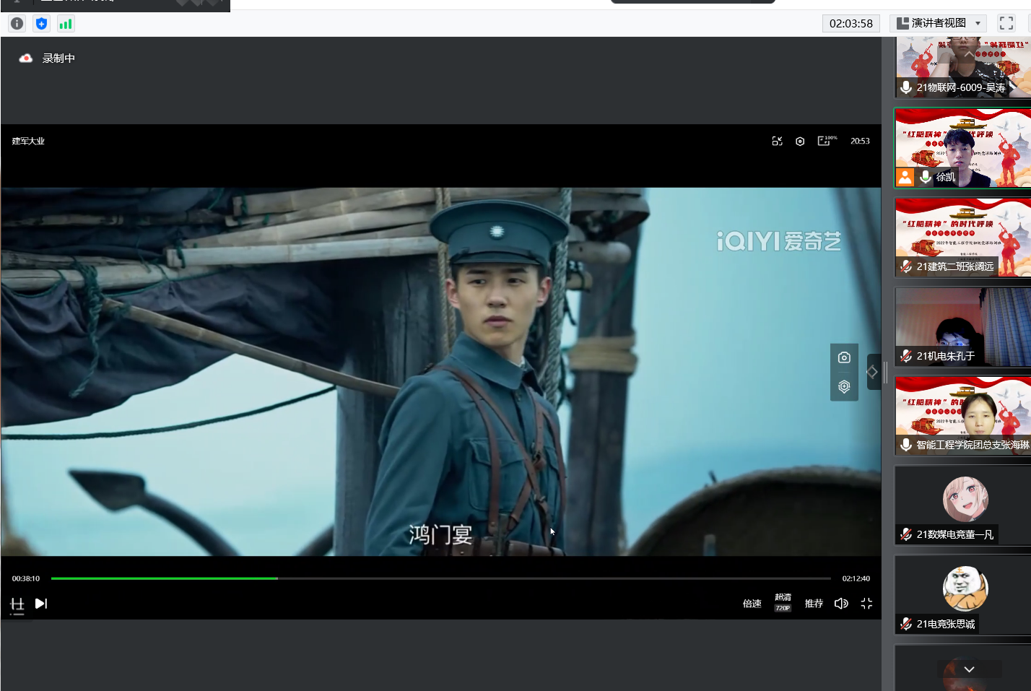
Task: Click the leftmost icon in the player bottom bar
Action: point(17,604)
